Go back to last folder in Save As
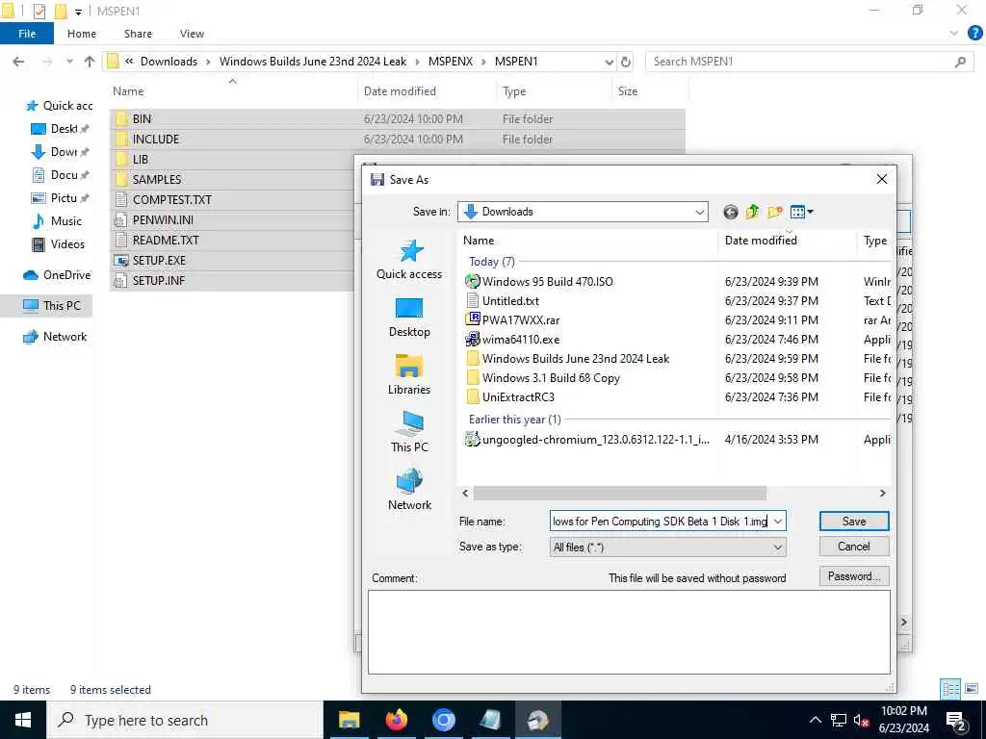This screenshot has height=739, width=986. [x=730, y=213]
